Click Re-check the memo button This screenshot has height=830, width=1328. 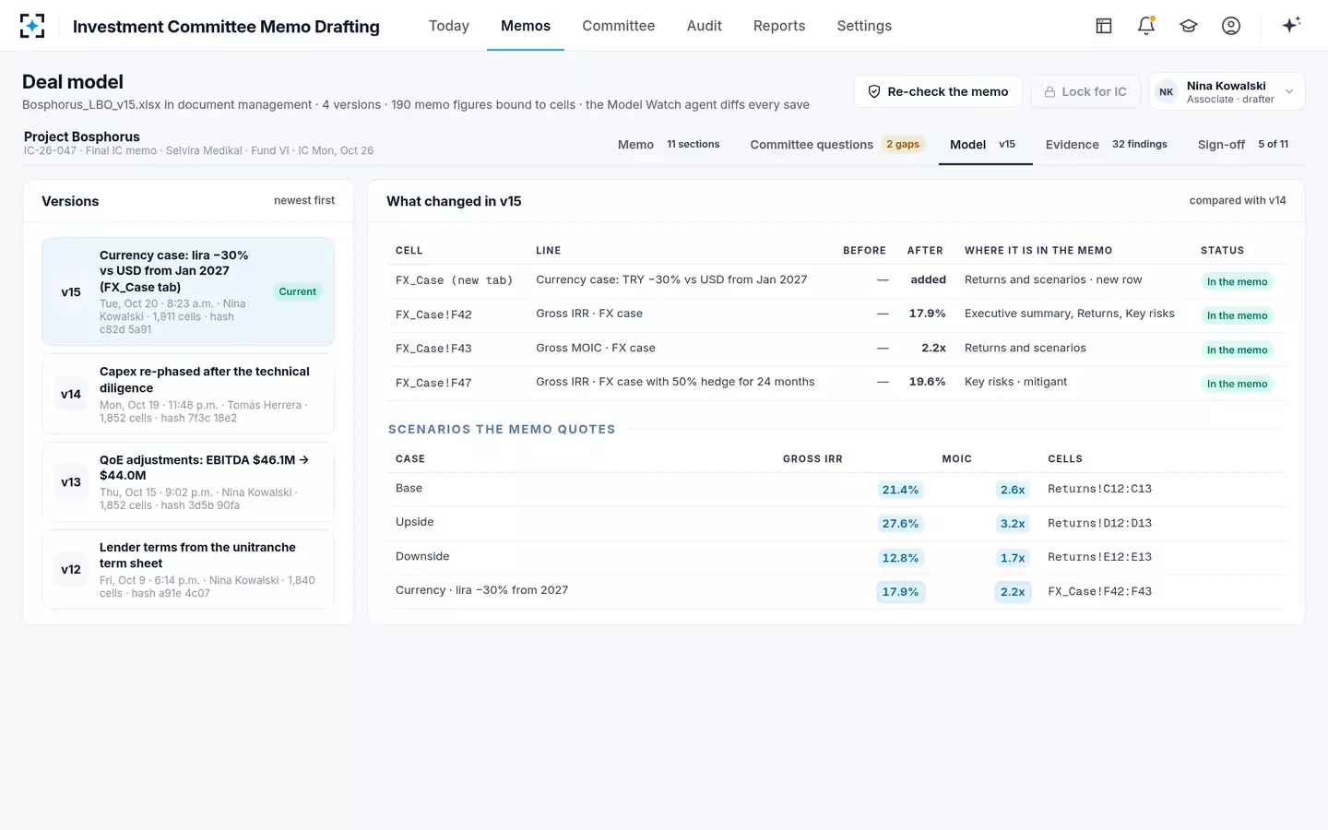tap(938, 91)
